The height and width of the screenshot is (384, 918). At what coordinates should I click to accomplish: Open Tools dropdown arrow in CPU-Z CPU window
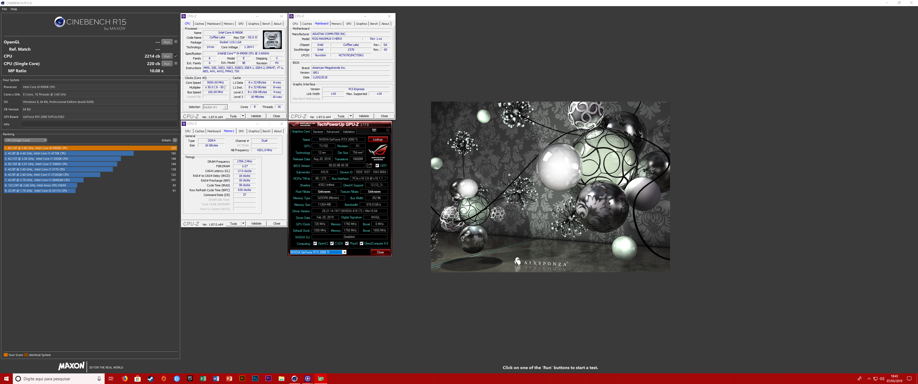243,116
